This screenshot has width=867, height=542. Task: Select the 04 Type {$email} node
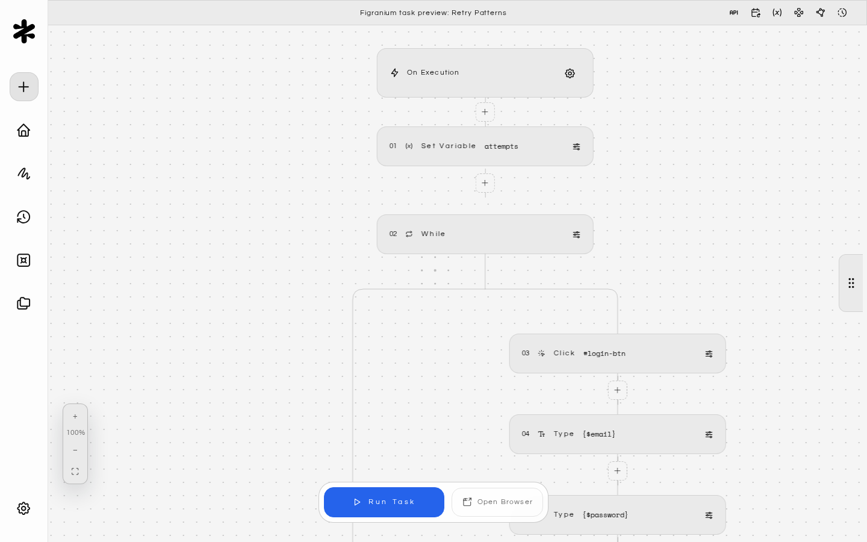coord(618,434)
